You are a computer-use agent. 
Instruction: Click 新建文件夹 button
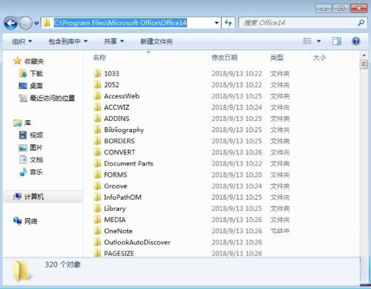point(157,42)
